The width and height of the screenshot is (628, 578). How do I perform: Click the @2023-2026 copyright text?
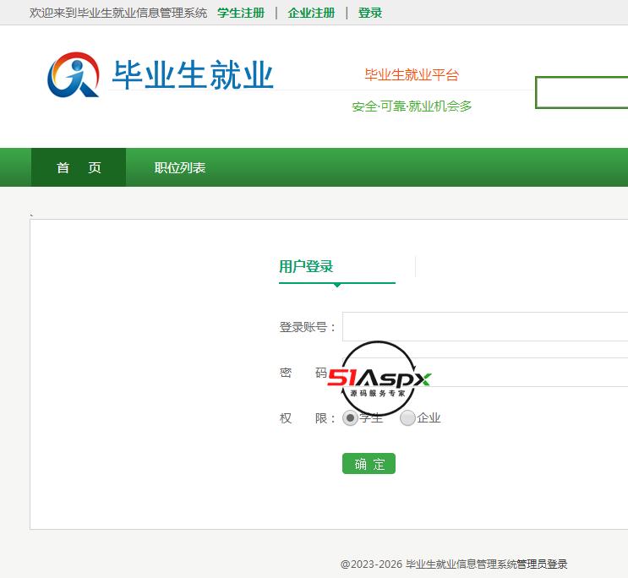point(429,564)
